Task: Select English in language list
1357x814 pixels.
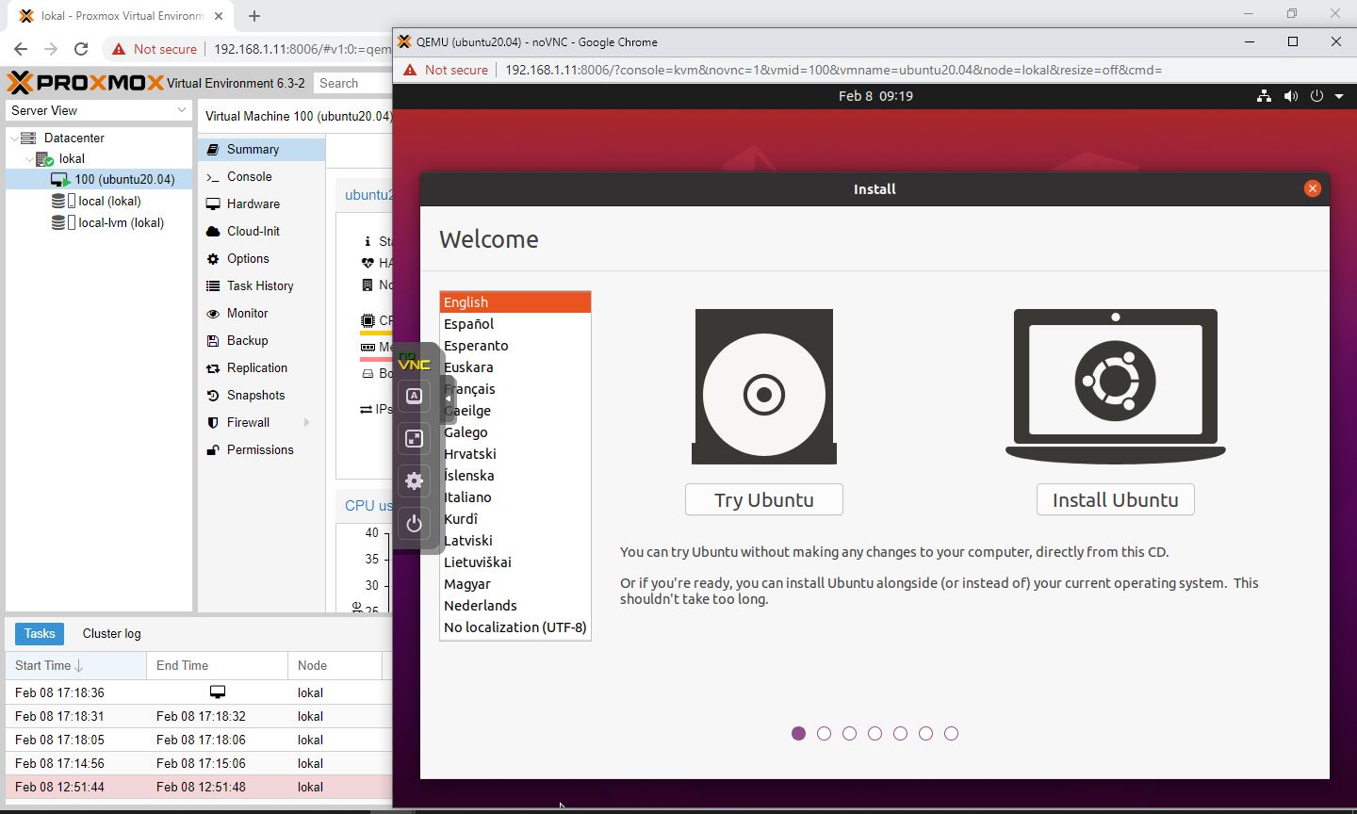Action: (x=515, y=302)
